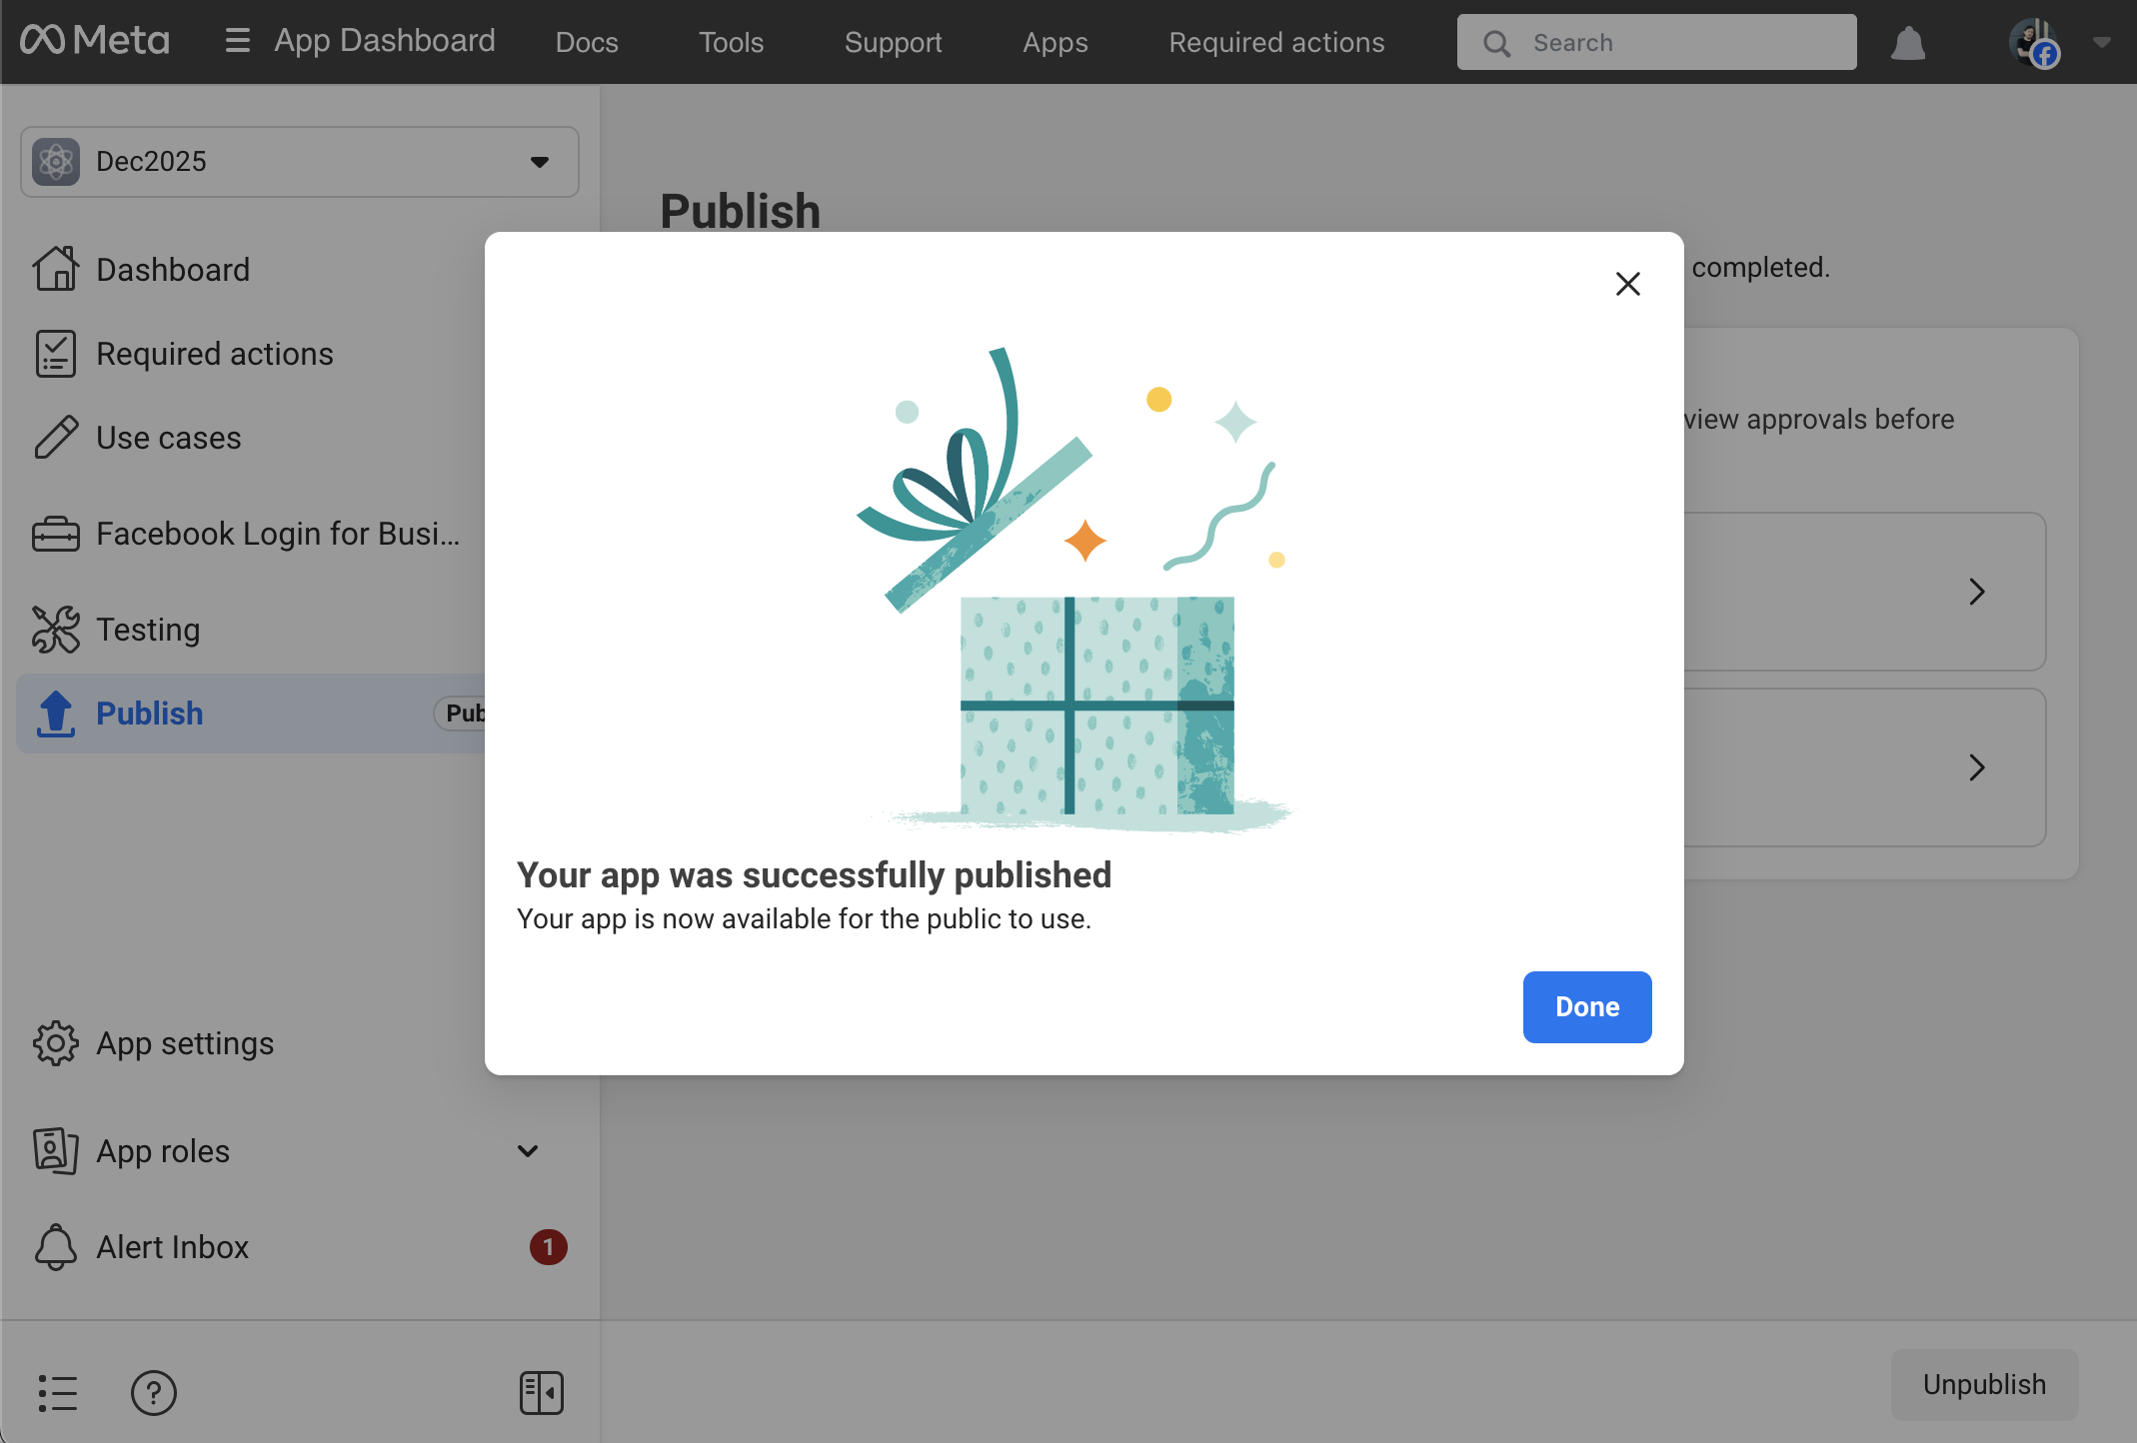Open Alert Inbox with bell icon

[172, 1247]
